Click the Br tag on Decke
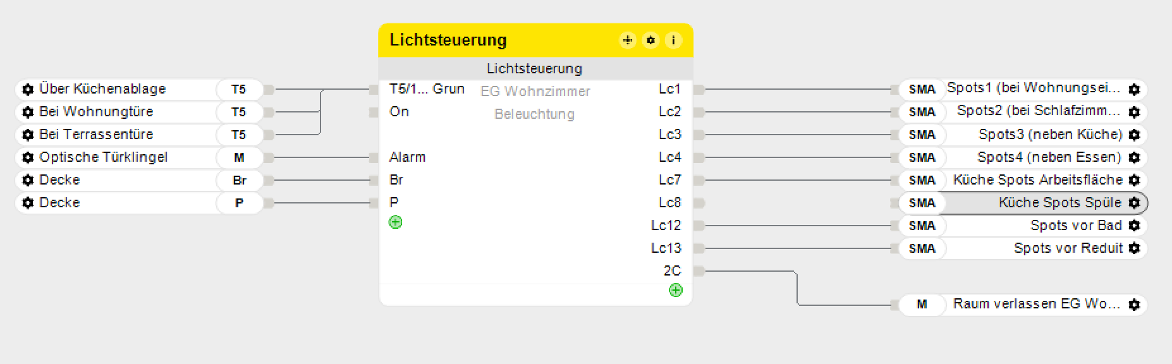Screen dimensions: 1172x364 click(x=239, y=180)
